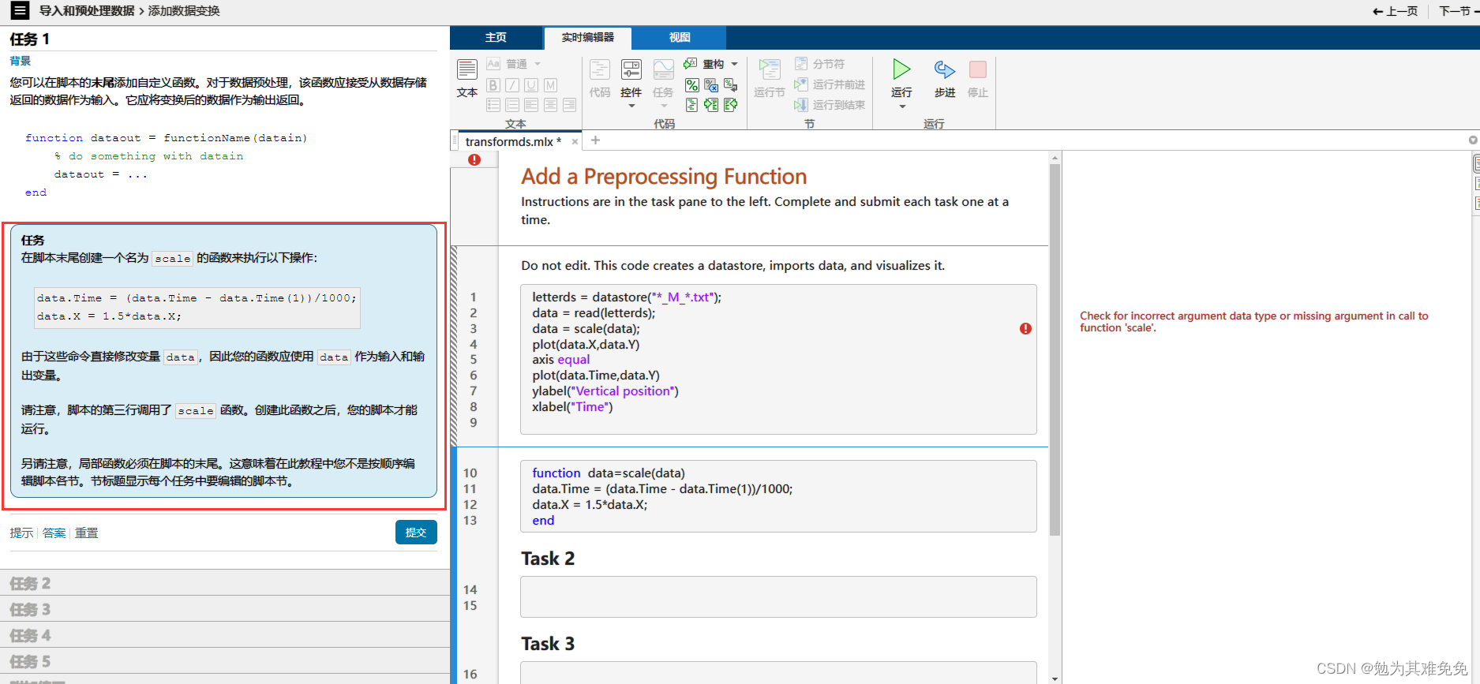Toggle monospace M formatting
Screen dimensions: 1480x684
tap(550, 85)
